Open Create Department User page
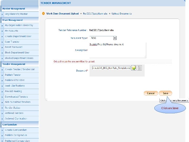Viewport: 189px width, 142px height. (18, 36)
